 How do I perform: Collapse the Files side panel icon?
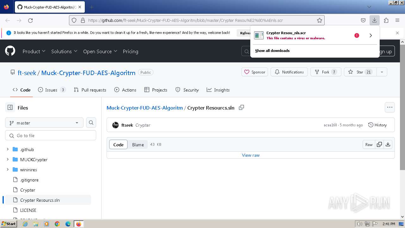10,108
